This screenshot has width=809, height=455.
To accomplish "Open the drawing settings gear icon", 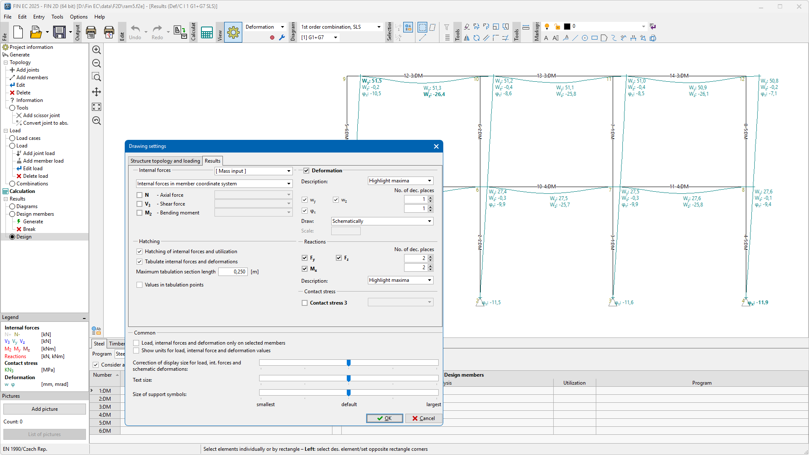I will (233, 32).
